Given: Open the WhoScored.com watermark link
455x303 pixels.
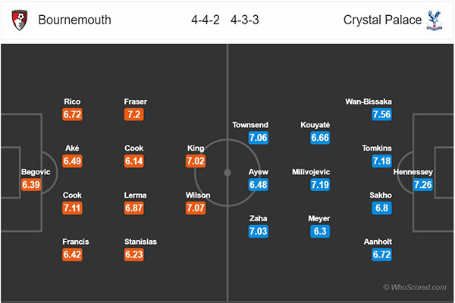Looking at the screenshot, I should pyautogui.click(x=415, y=287).
